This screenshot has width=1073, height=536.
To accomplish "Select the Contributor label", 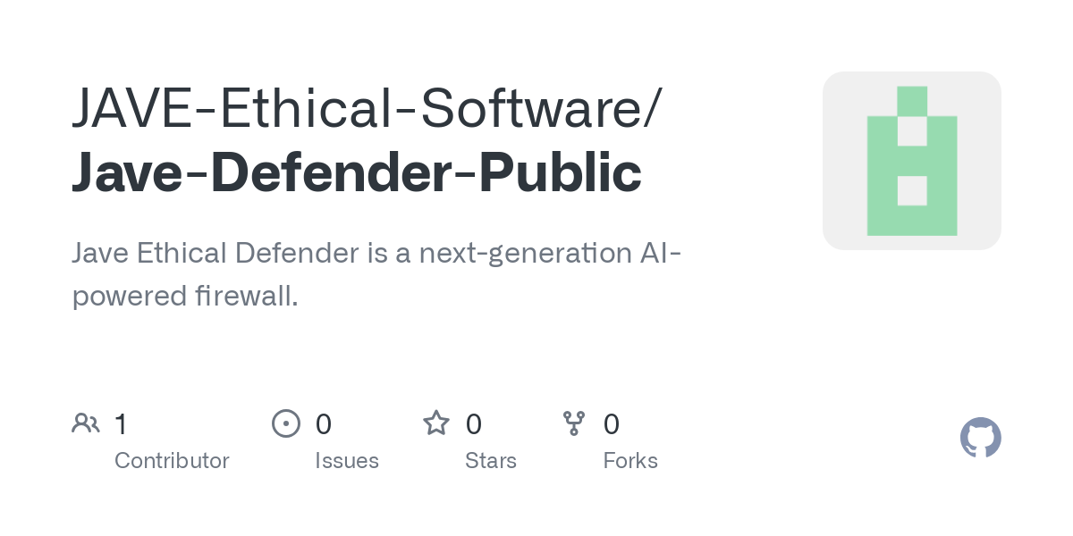I will pos(172,461).
